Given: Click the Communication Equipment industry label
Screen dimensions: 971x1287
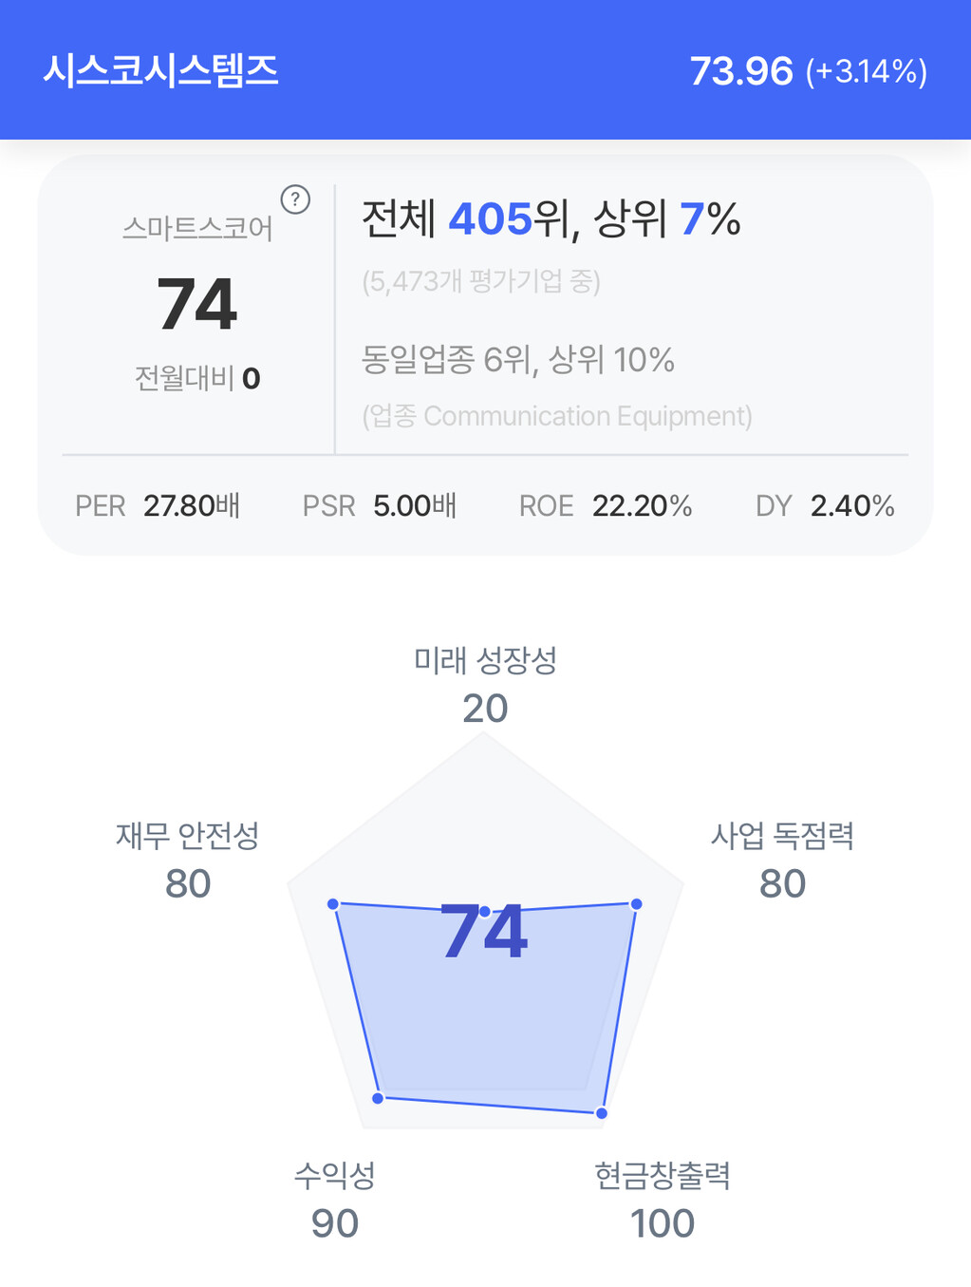Looking at the screenshot, I should click(557, 416).
